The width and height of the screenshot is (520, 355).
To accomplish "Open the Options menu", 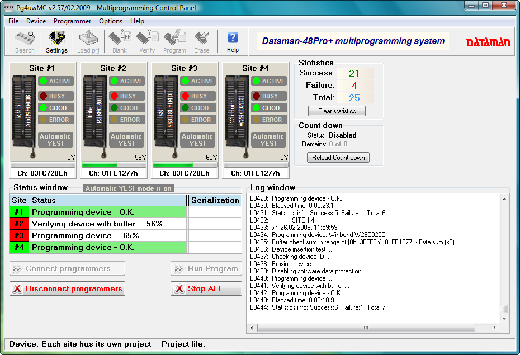I will point(110,21).
